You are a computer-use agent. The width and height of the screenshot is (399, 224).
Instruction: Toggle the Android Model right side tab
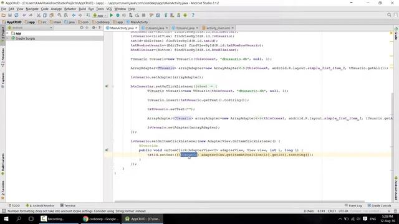coord(397,188)
